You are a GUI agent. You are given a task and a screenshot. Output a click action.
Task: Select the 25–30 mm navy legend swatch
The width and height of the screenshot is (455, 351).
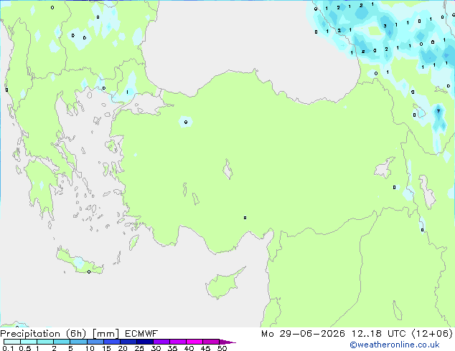point(145,342)
